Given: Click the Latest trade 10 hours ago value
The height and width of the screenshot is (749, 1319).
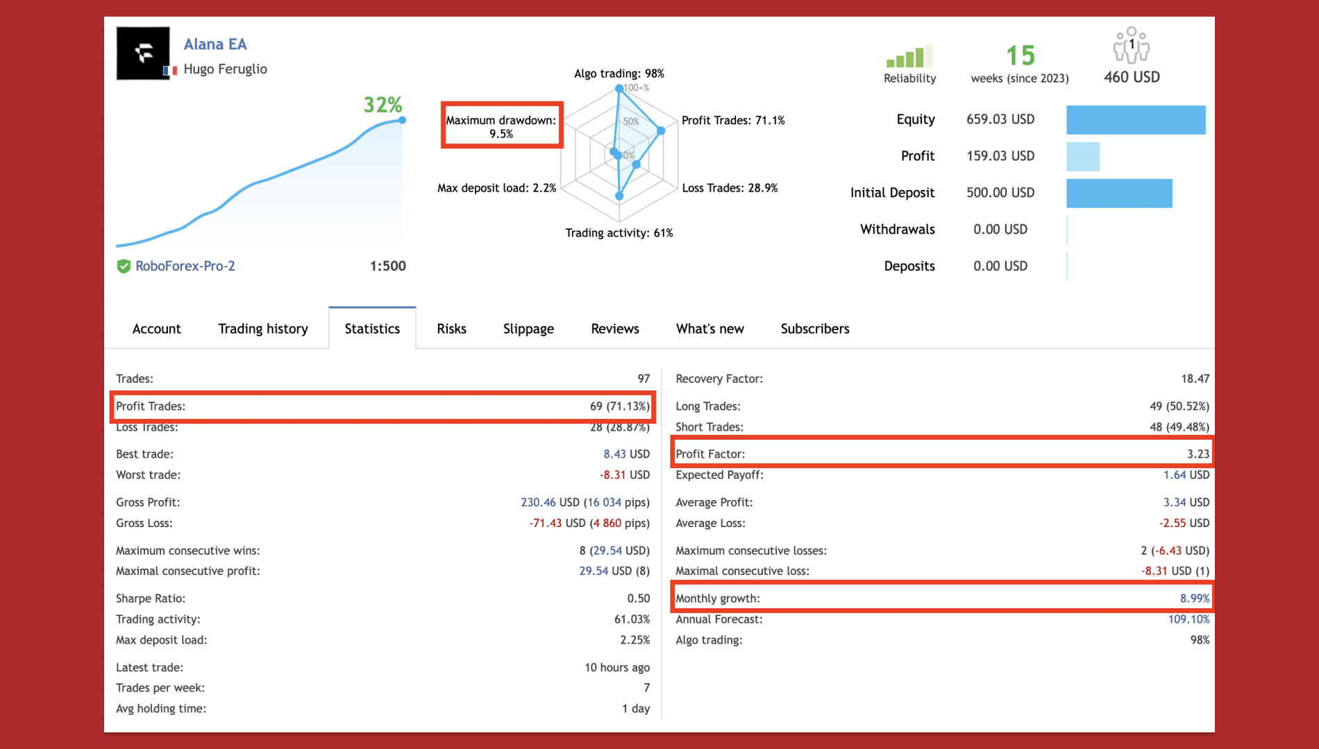Looking at the screenshot, I should tap(617, 668).
